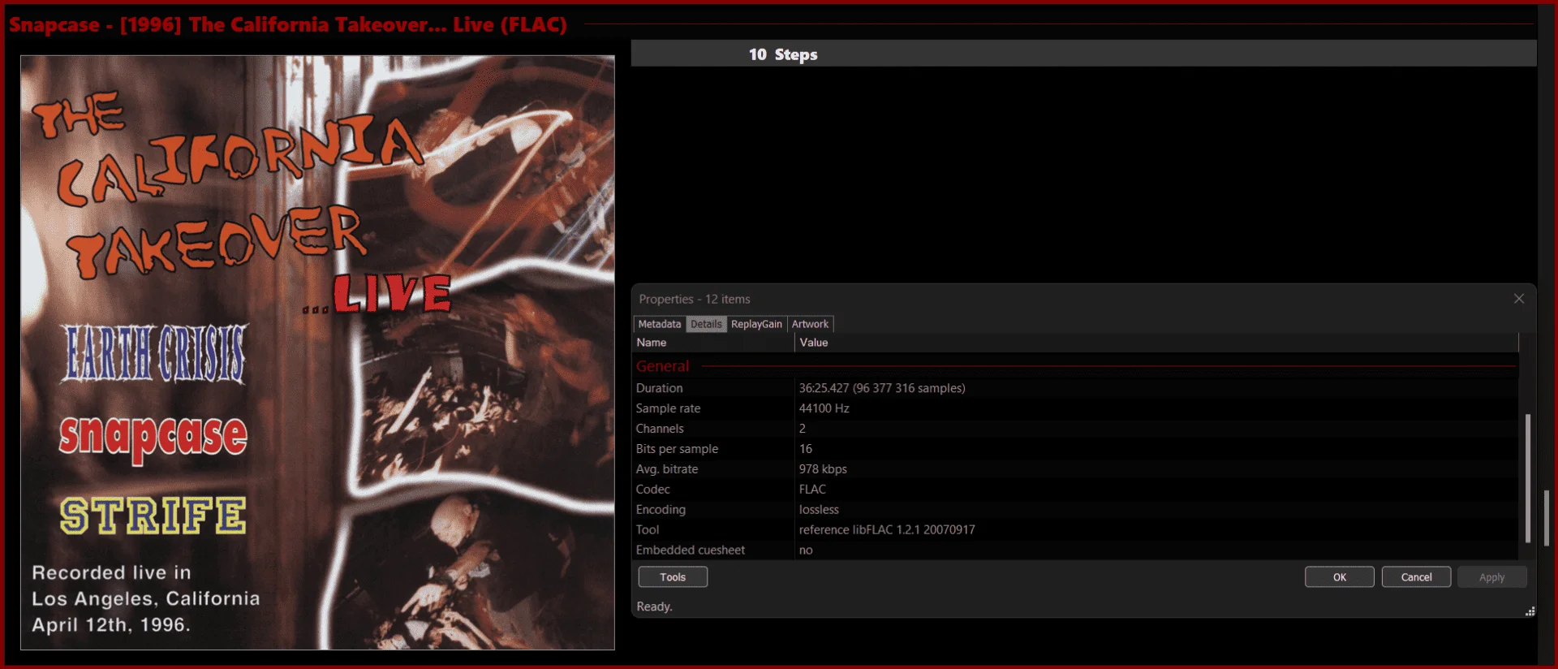Click the 'Ready.' status text

pyautogui.click(x=654, y=606)
